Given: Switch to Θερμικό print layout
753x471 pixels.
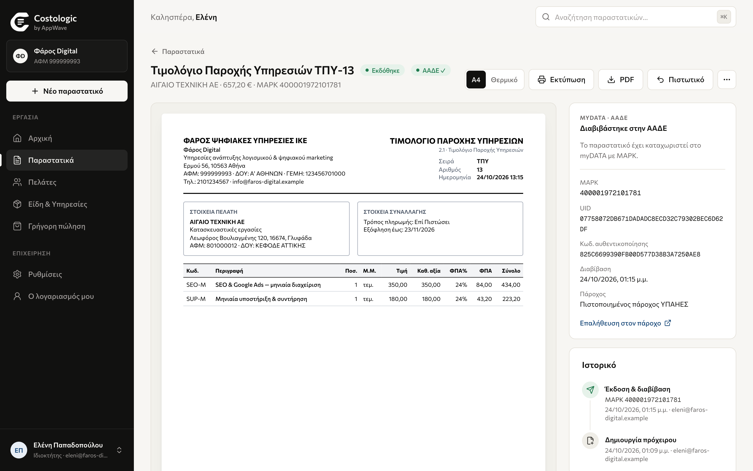Looking at the screenshot, I should click(x=504, y=80).
